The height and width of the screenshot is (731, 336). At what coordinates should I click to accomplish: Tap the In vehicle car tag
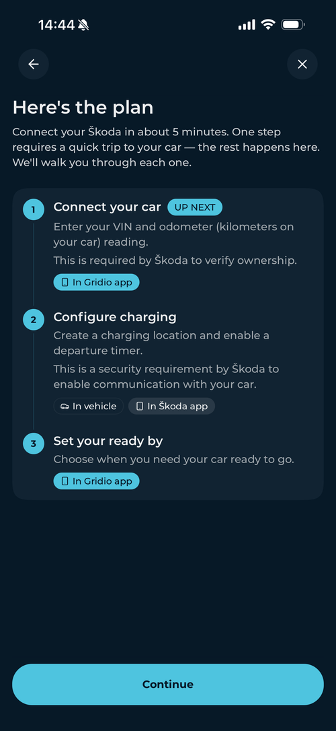click(x=89, y=406)
